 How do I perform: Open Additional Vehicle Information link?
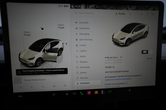pos(118,79)
